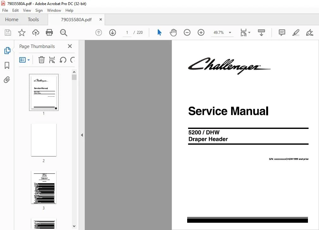Open the Attachments paperclip panel
Screen dimensions: 319x230
tap(7, 80)
